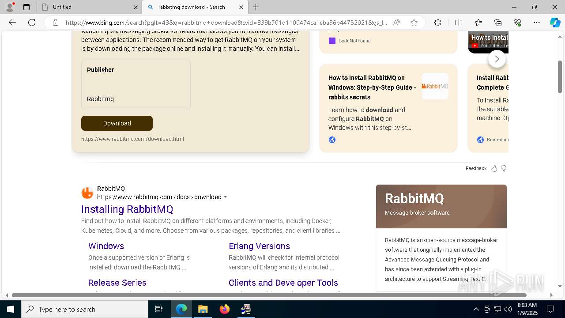Show hidden system tray icons
This screenshot has height=318, width=565.
point(476,309)
